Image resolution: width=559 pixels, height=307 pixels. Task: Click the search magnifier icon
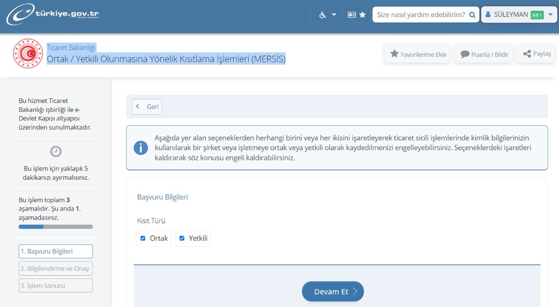pyautogui.click(x=472, y=15)
